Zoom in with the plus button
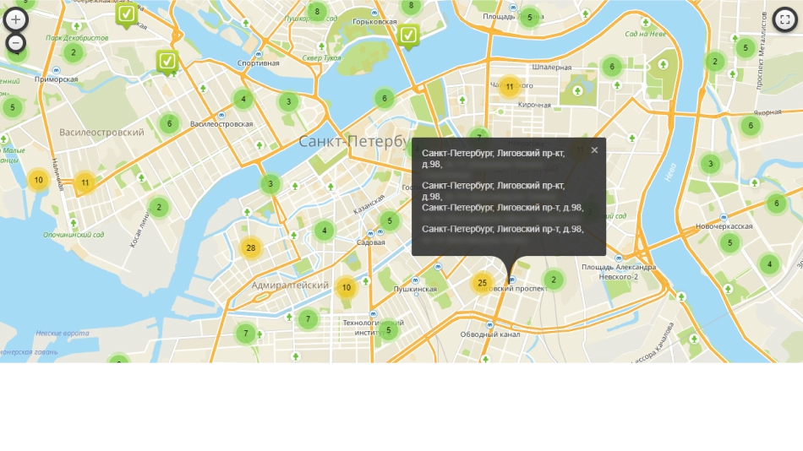The image size is (803, 451). 16,19
